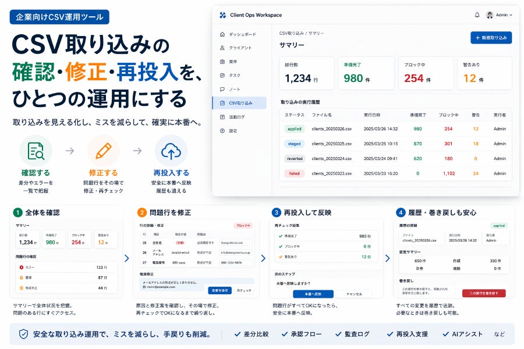Image resolution: width=524 pixels, height=349 pixels.
Task: Click the 新規取り込み button
Action: tap(491, 38)
